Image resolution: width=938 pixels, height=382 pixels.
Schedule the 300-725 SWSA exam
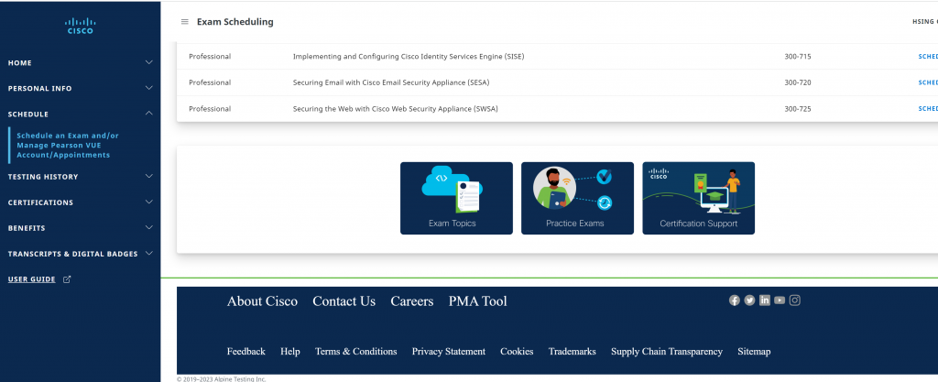point(928,109)
